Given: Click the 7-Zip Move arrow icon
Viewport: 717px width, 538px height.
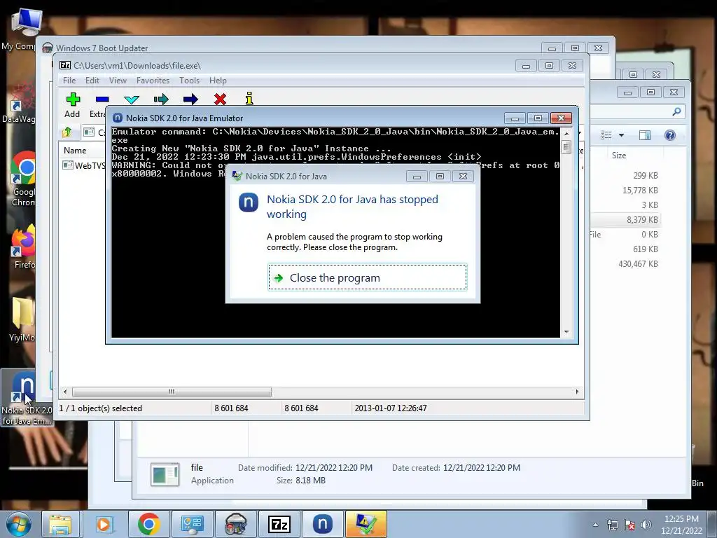Looking at the screenshot, I should (x=190, y=99).
